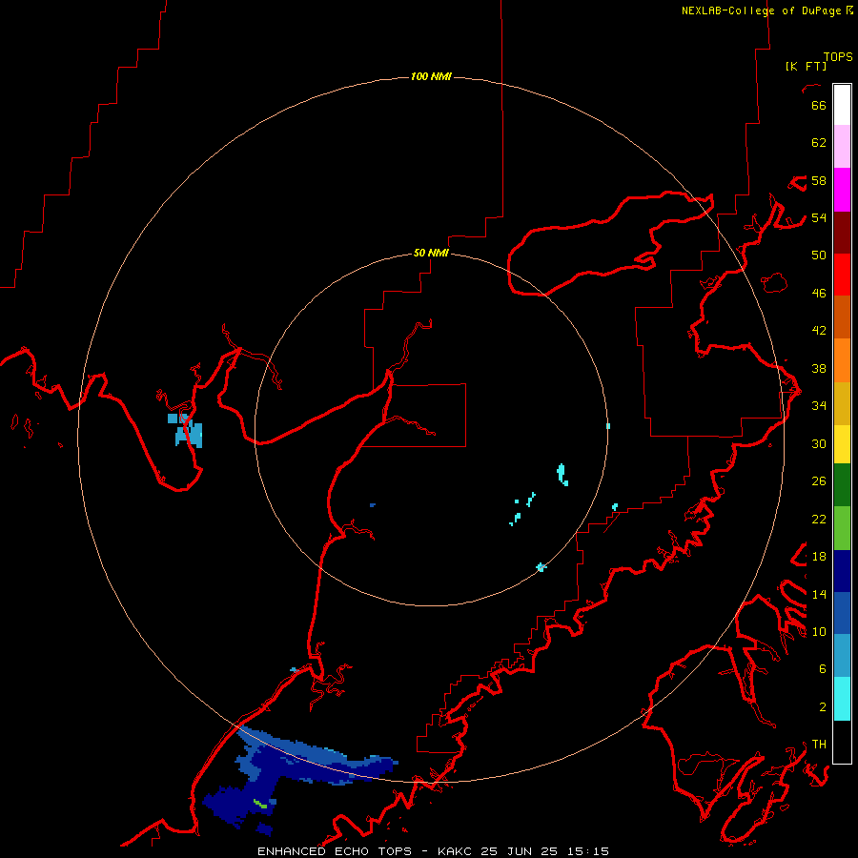The width and height of the screenshot is (858, 858).
Task: Click the "[K FT]" units label
Action: coord(806,66)
